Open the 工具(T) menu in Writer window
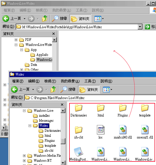The width and height of the screenshot is (156, 165). [x=90, y=81]
